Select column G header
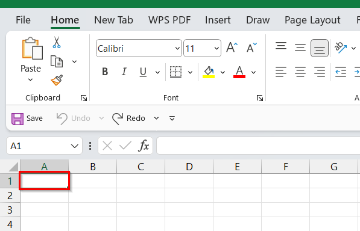The height and width of the screenshot is (231, 360). [334, 167]
